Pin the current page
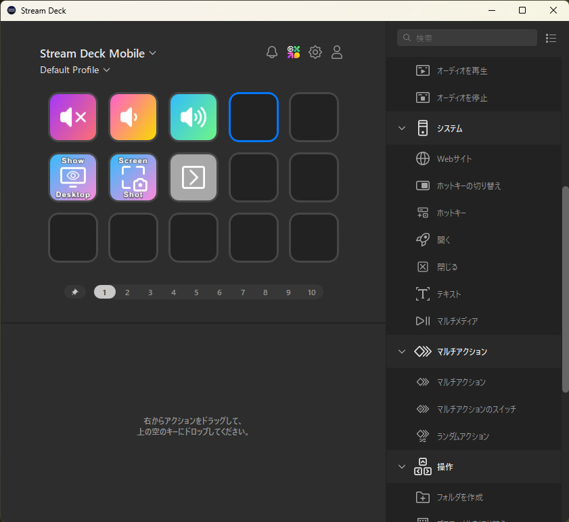 75,292
